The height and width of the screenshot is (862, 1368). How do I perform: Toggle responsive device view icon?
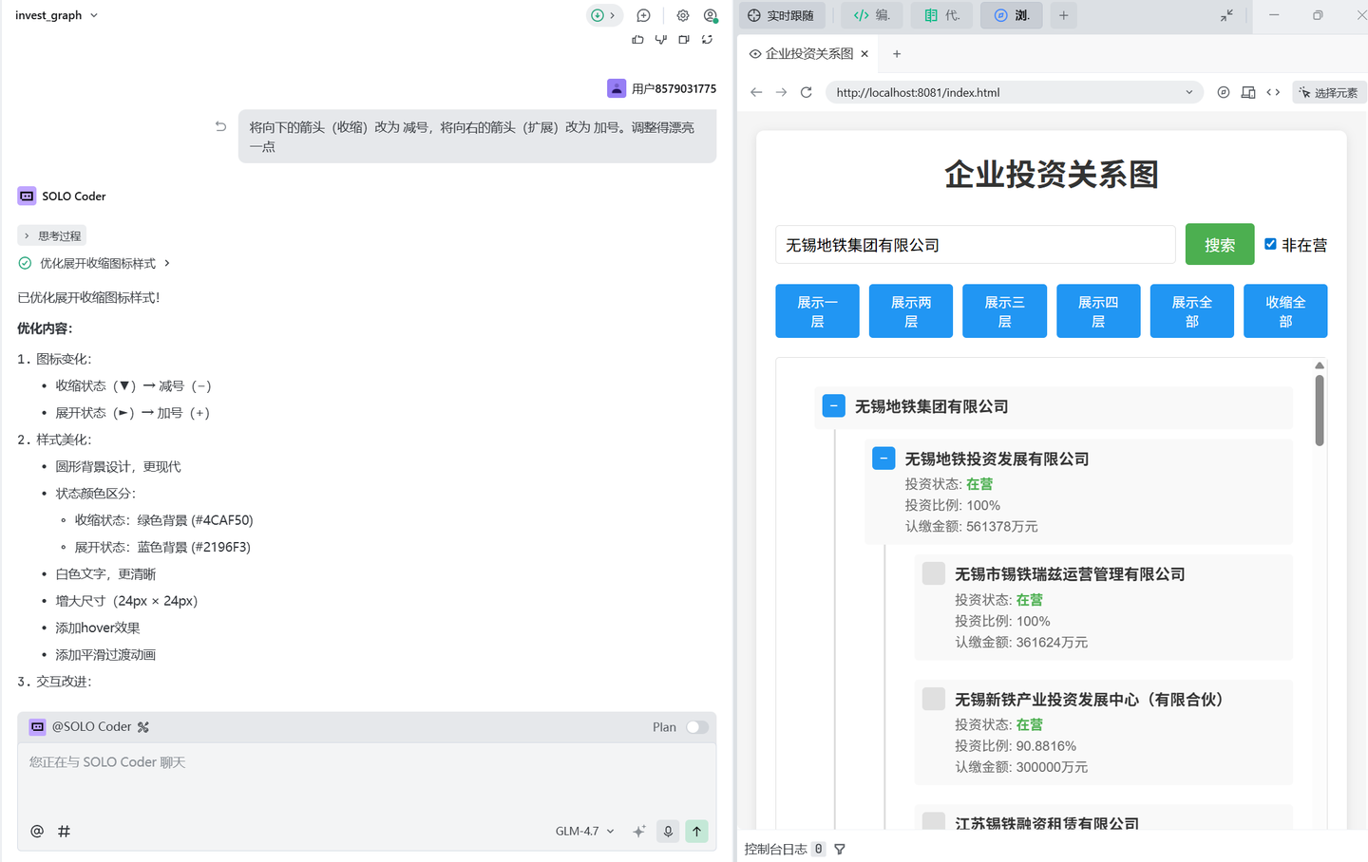(x=1248, y=92)
